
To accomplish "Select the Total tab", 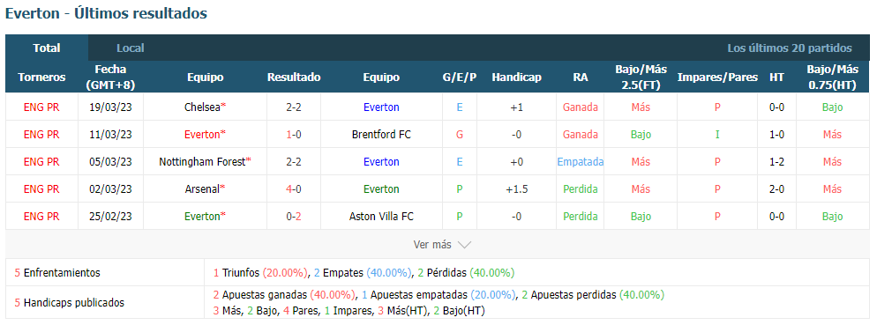I will click(47, 48).
